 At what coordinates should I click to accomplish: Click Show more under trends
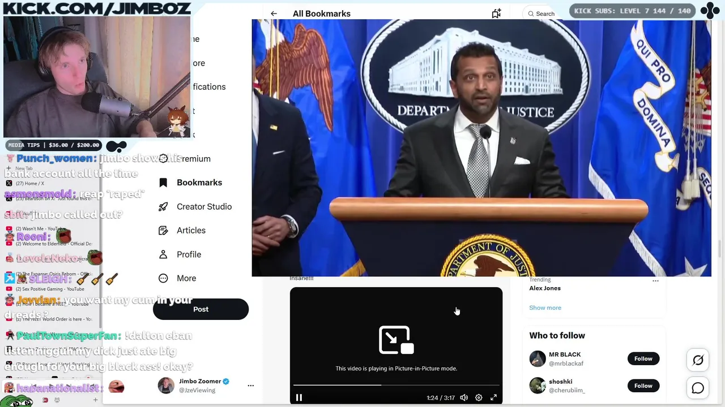545,308
